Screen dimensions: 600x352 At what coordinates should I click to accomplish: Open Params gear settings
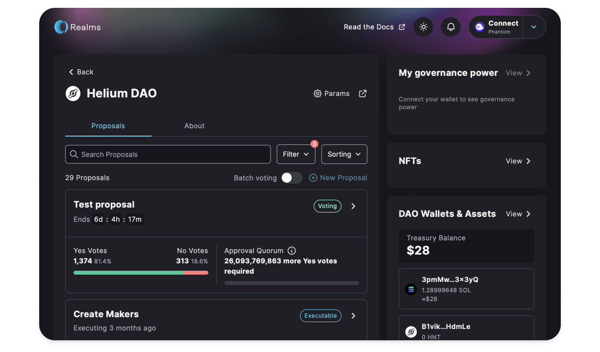pos(331,94)
